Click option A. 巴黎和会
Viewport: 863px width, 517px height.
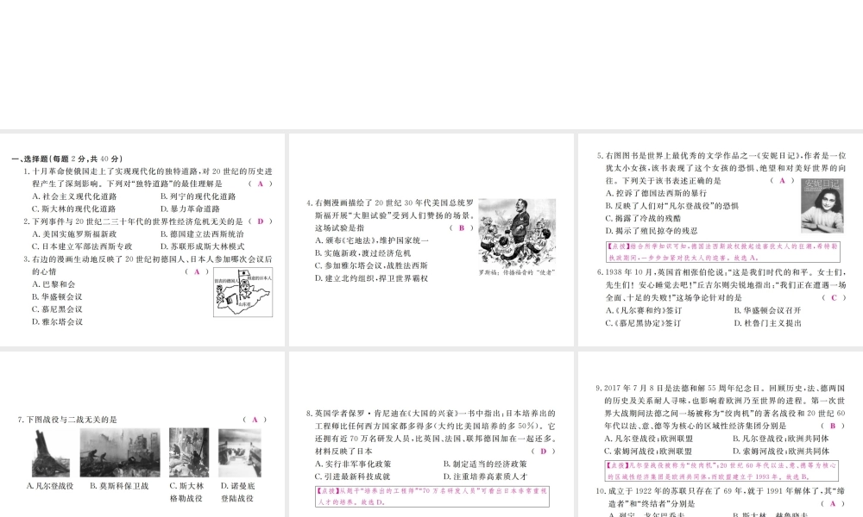point(54,284)
